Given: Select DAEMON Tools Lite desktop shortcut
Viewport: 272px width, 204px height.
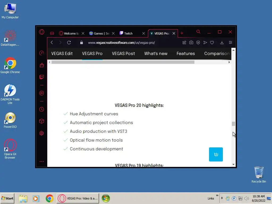Looking at the screenshot, I should pyautogui.click(x=10, y=94).
